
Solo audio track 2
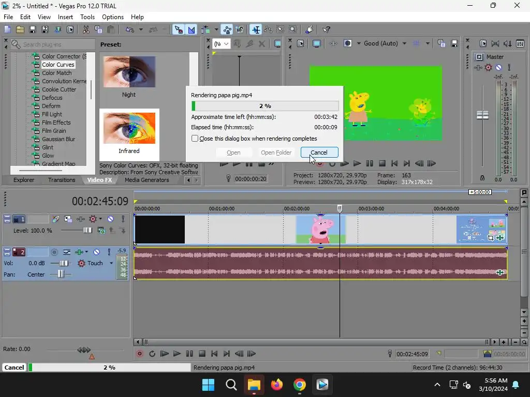tap(109, 252)
